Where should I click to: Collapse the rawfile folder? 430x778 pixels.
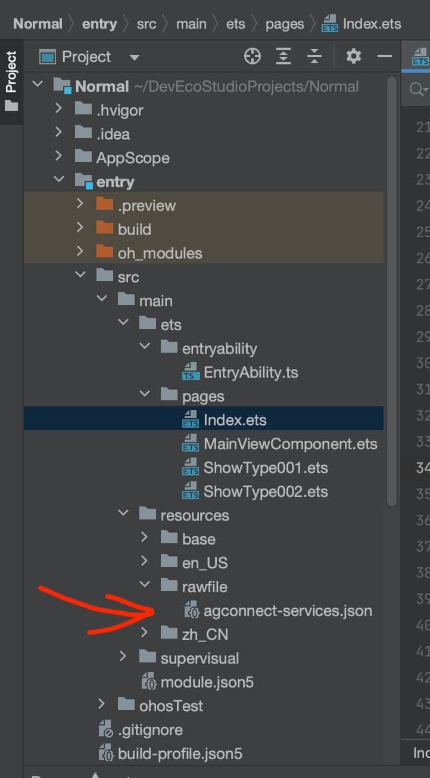(x=144, y=586)
